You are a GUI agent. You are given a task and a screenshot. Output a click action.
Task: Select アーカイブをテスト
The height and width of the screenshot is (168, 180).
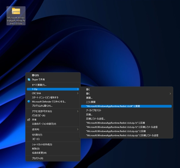tap(126, 111)
